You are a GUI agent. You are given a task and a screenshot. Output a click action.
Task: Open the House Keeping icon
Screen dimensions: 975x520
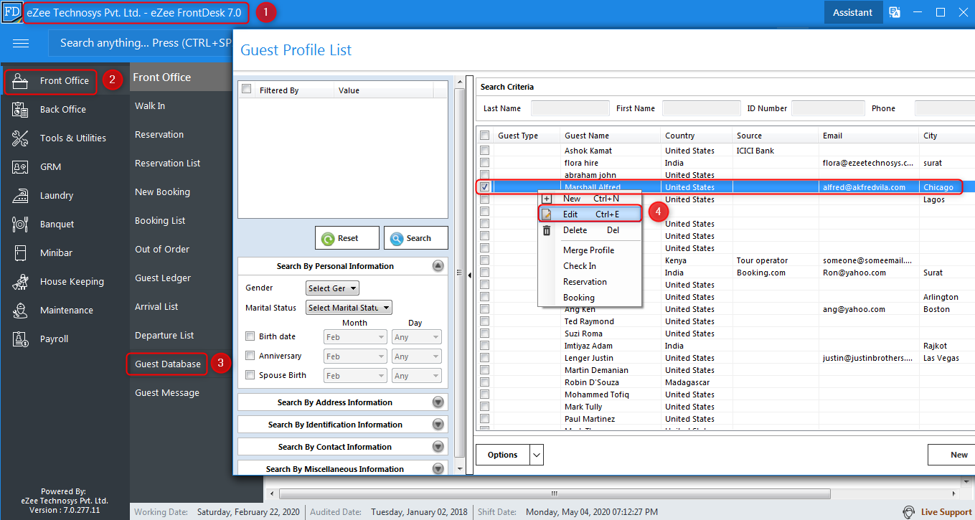[x=20, y=282]
